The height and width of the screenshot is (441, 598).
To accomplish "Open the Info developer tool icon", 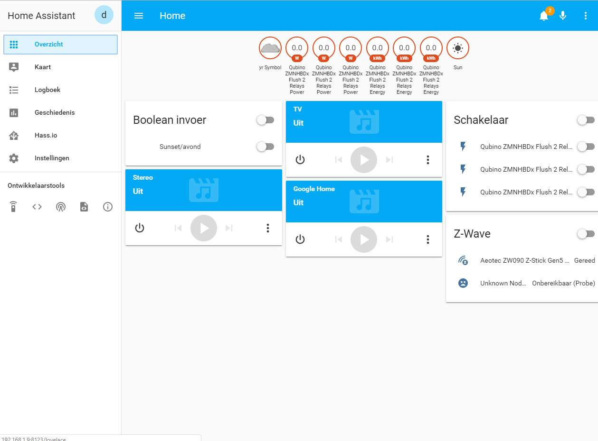I will pos(108,207).
